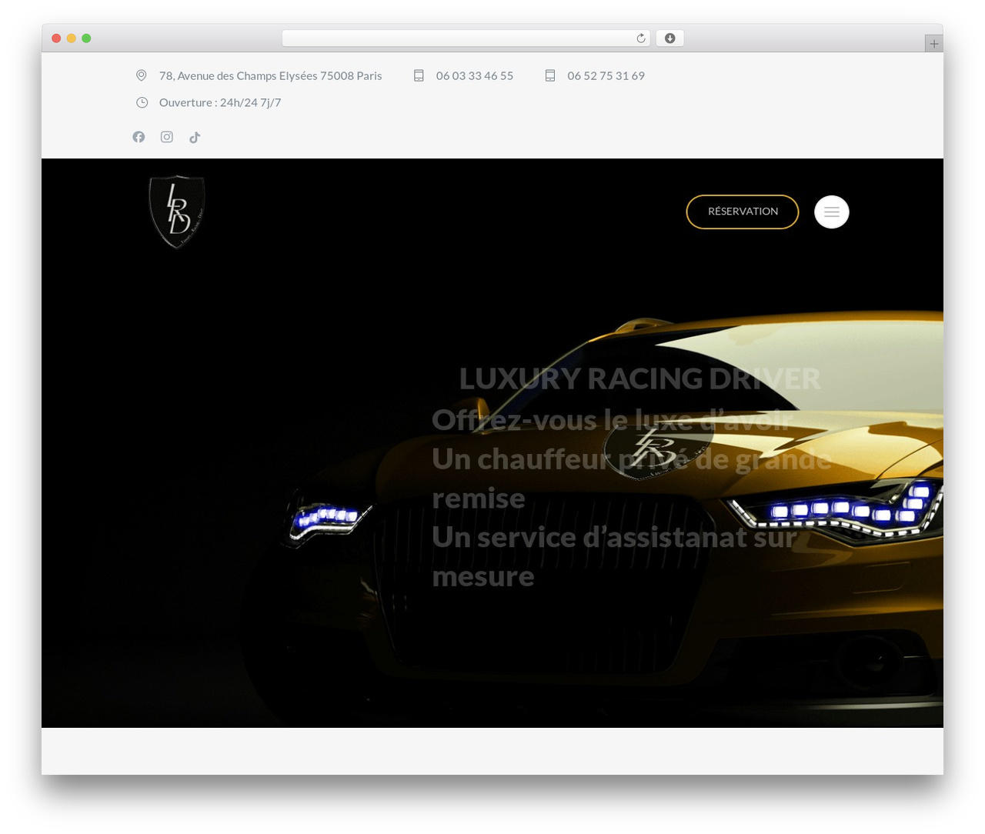The height and width of the screenshot is (834, 985).
Task: Click the green maximize window button
Action: [86, 38]
